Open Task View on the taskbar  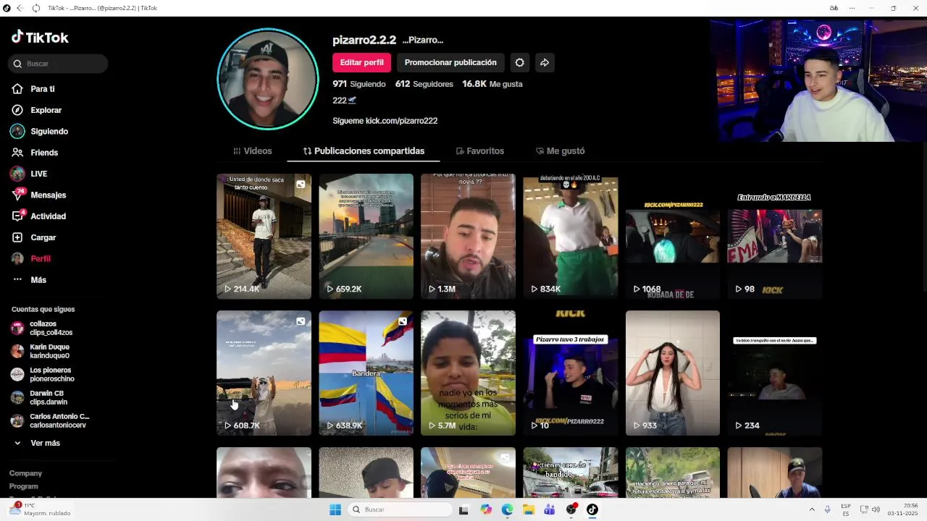463,509
